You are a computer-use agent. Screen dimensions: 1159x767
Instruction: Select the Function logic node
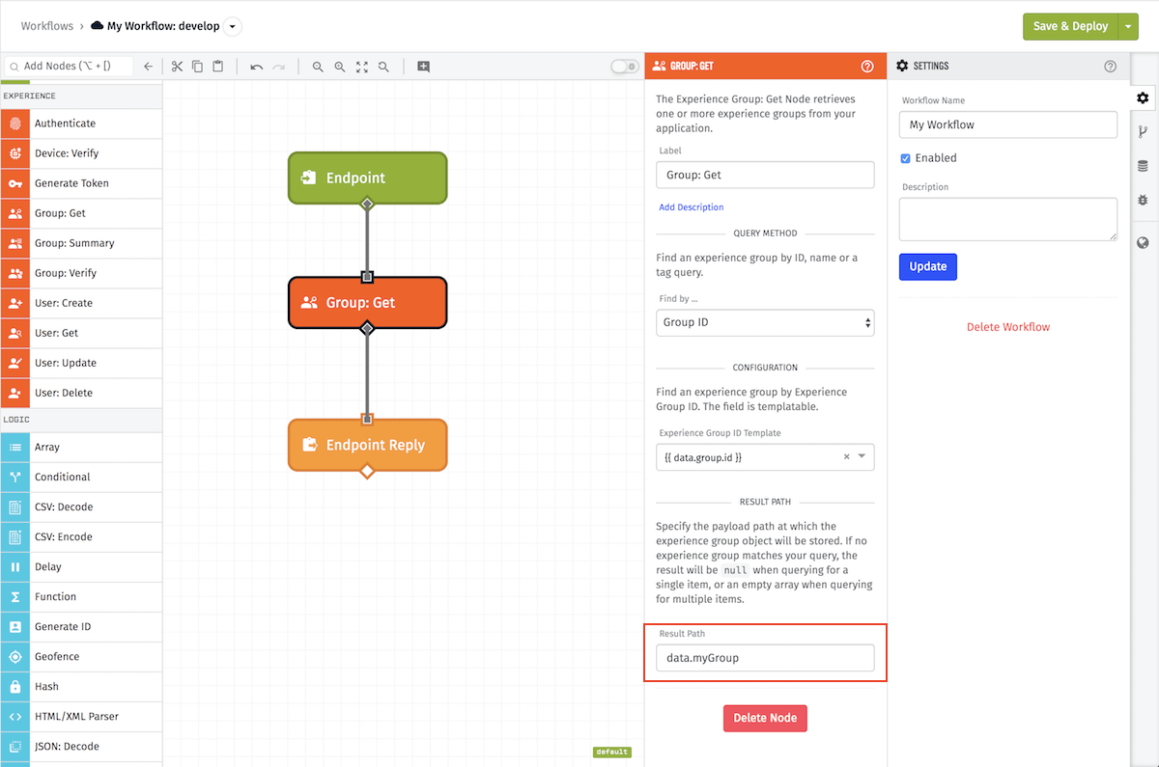[81, 597]
